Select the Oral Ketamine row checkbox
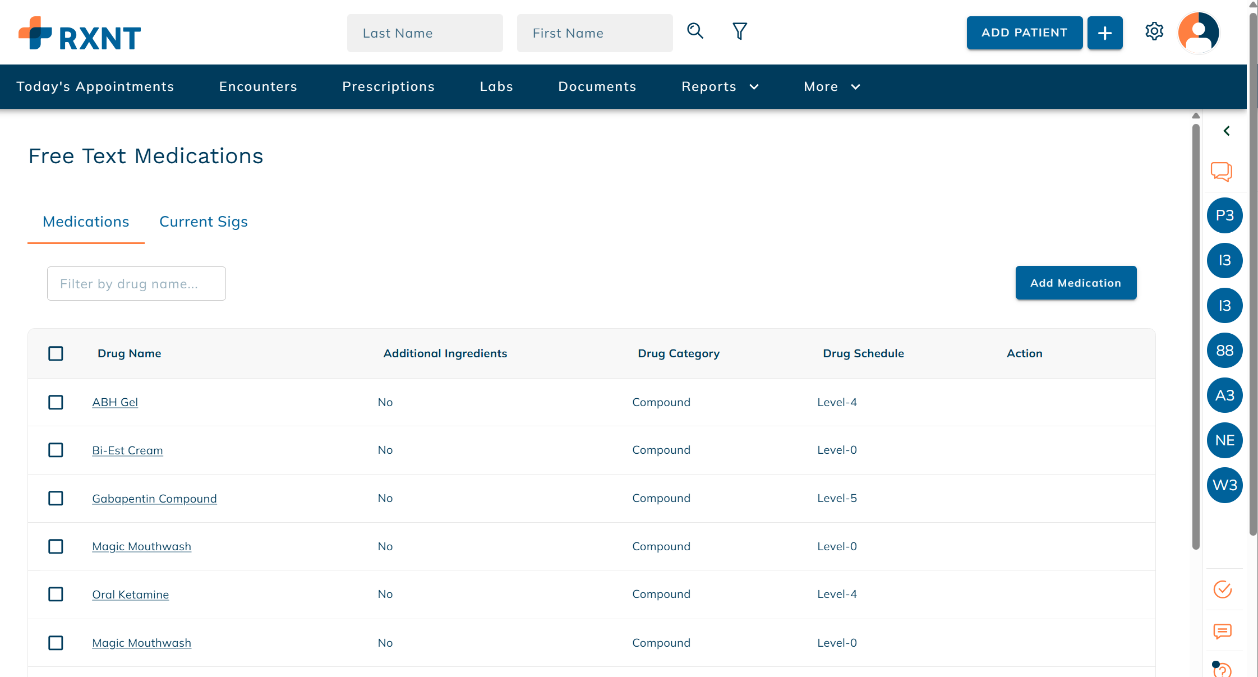This screenshot has height=677, width=1258. pos(56,595)
